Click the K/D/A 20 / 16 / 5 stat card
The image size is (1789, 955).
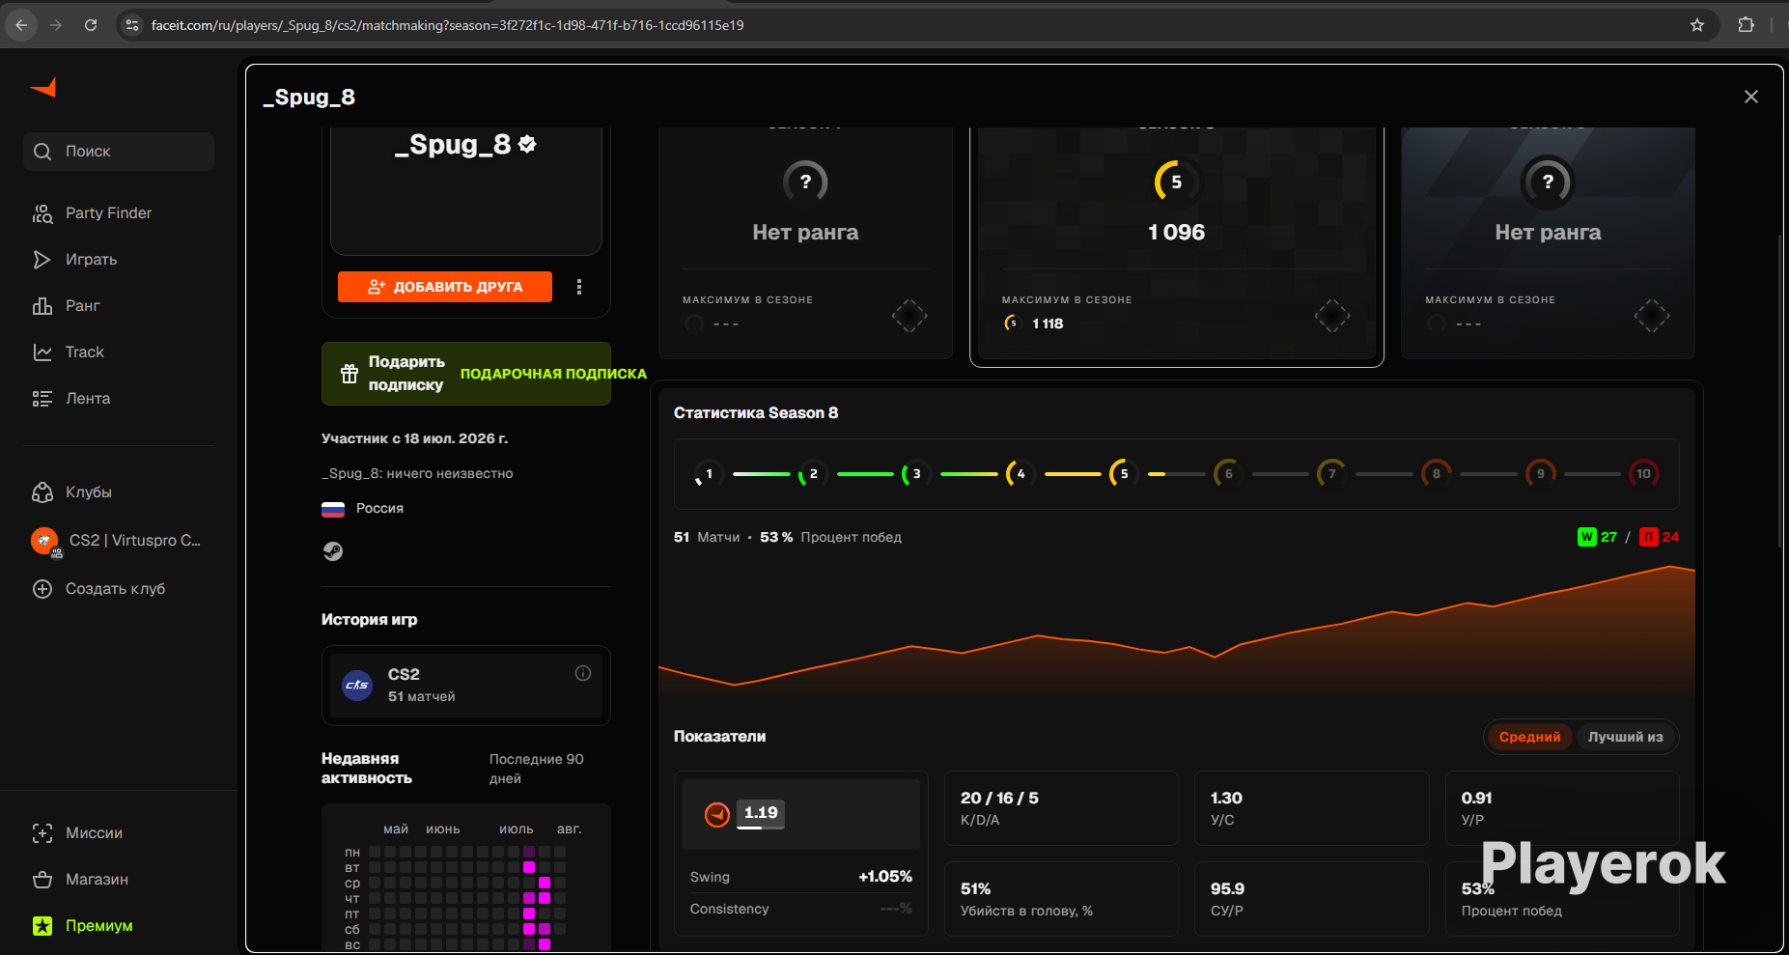(x=1061, y=808)
